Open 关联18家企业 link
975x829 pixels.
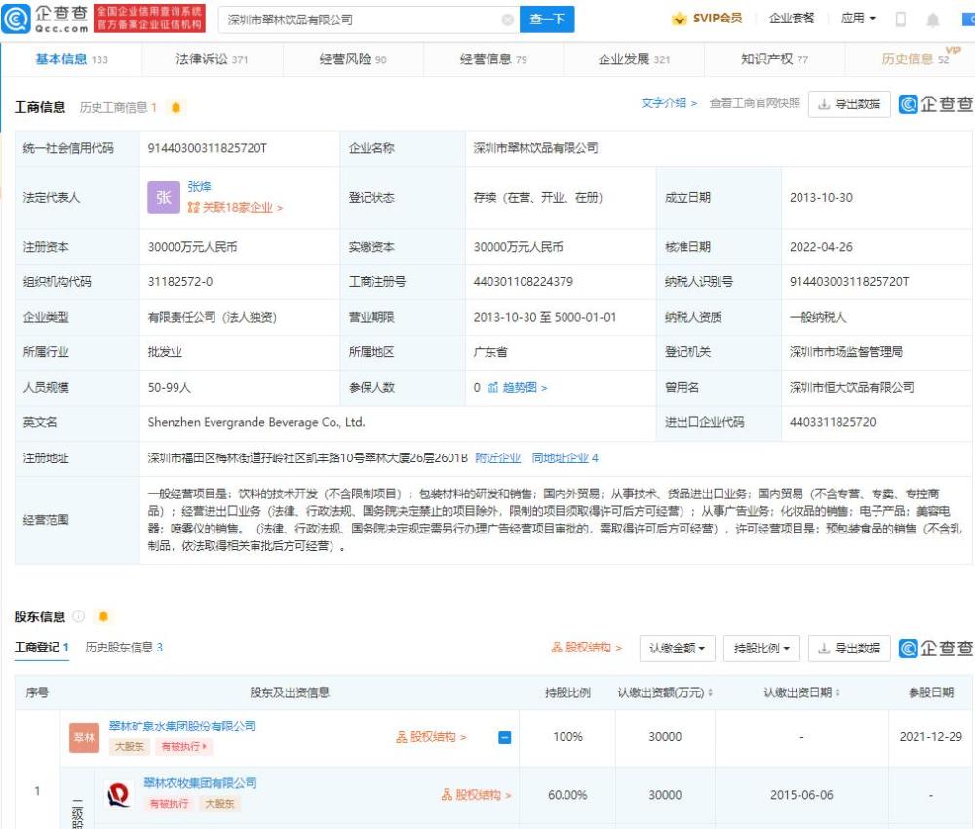(235, 207)
